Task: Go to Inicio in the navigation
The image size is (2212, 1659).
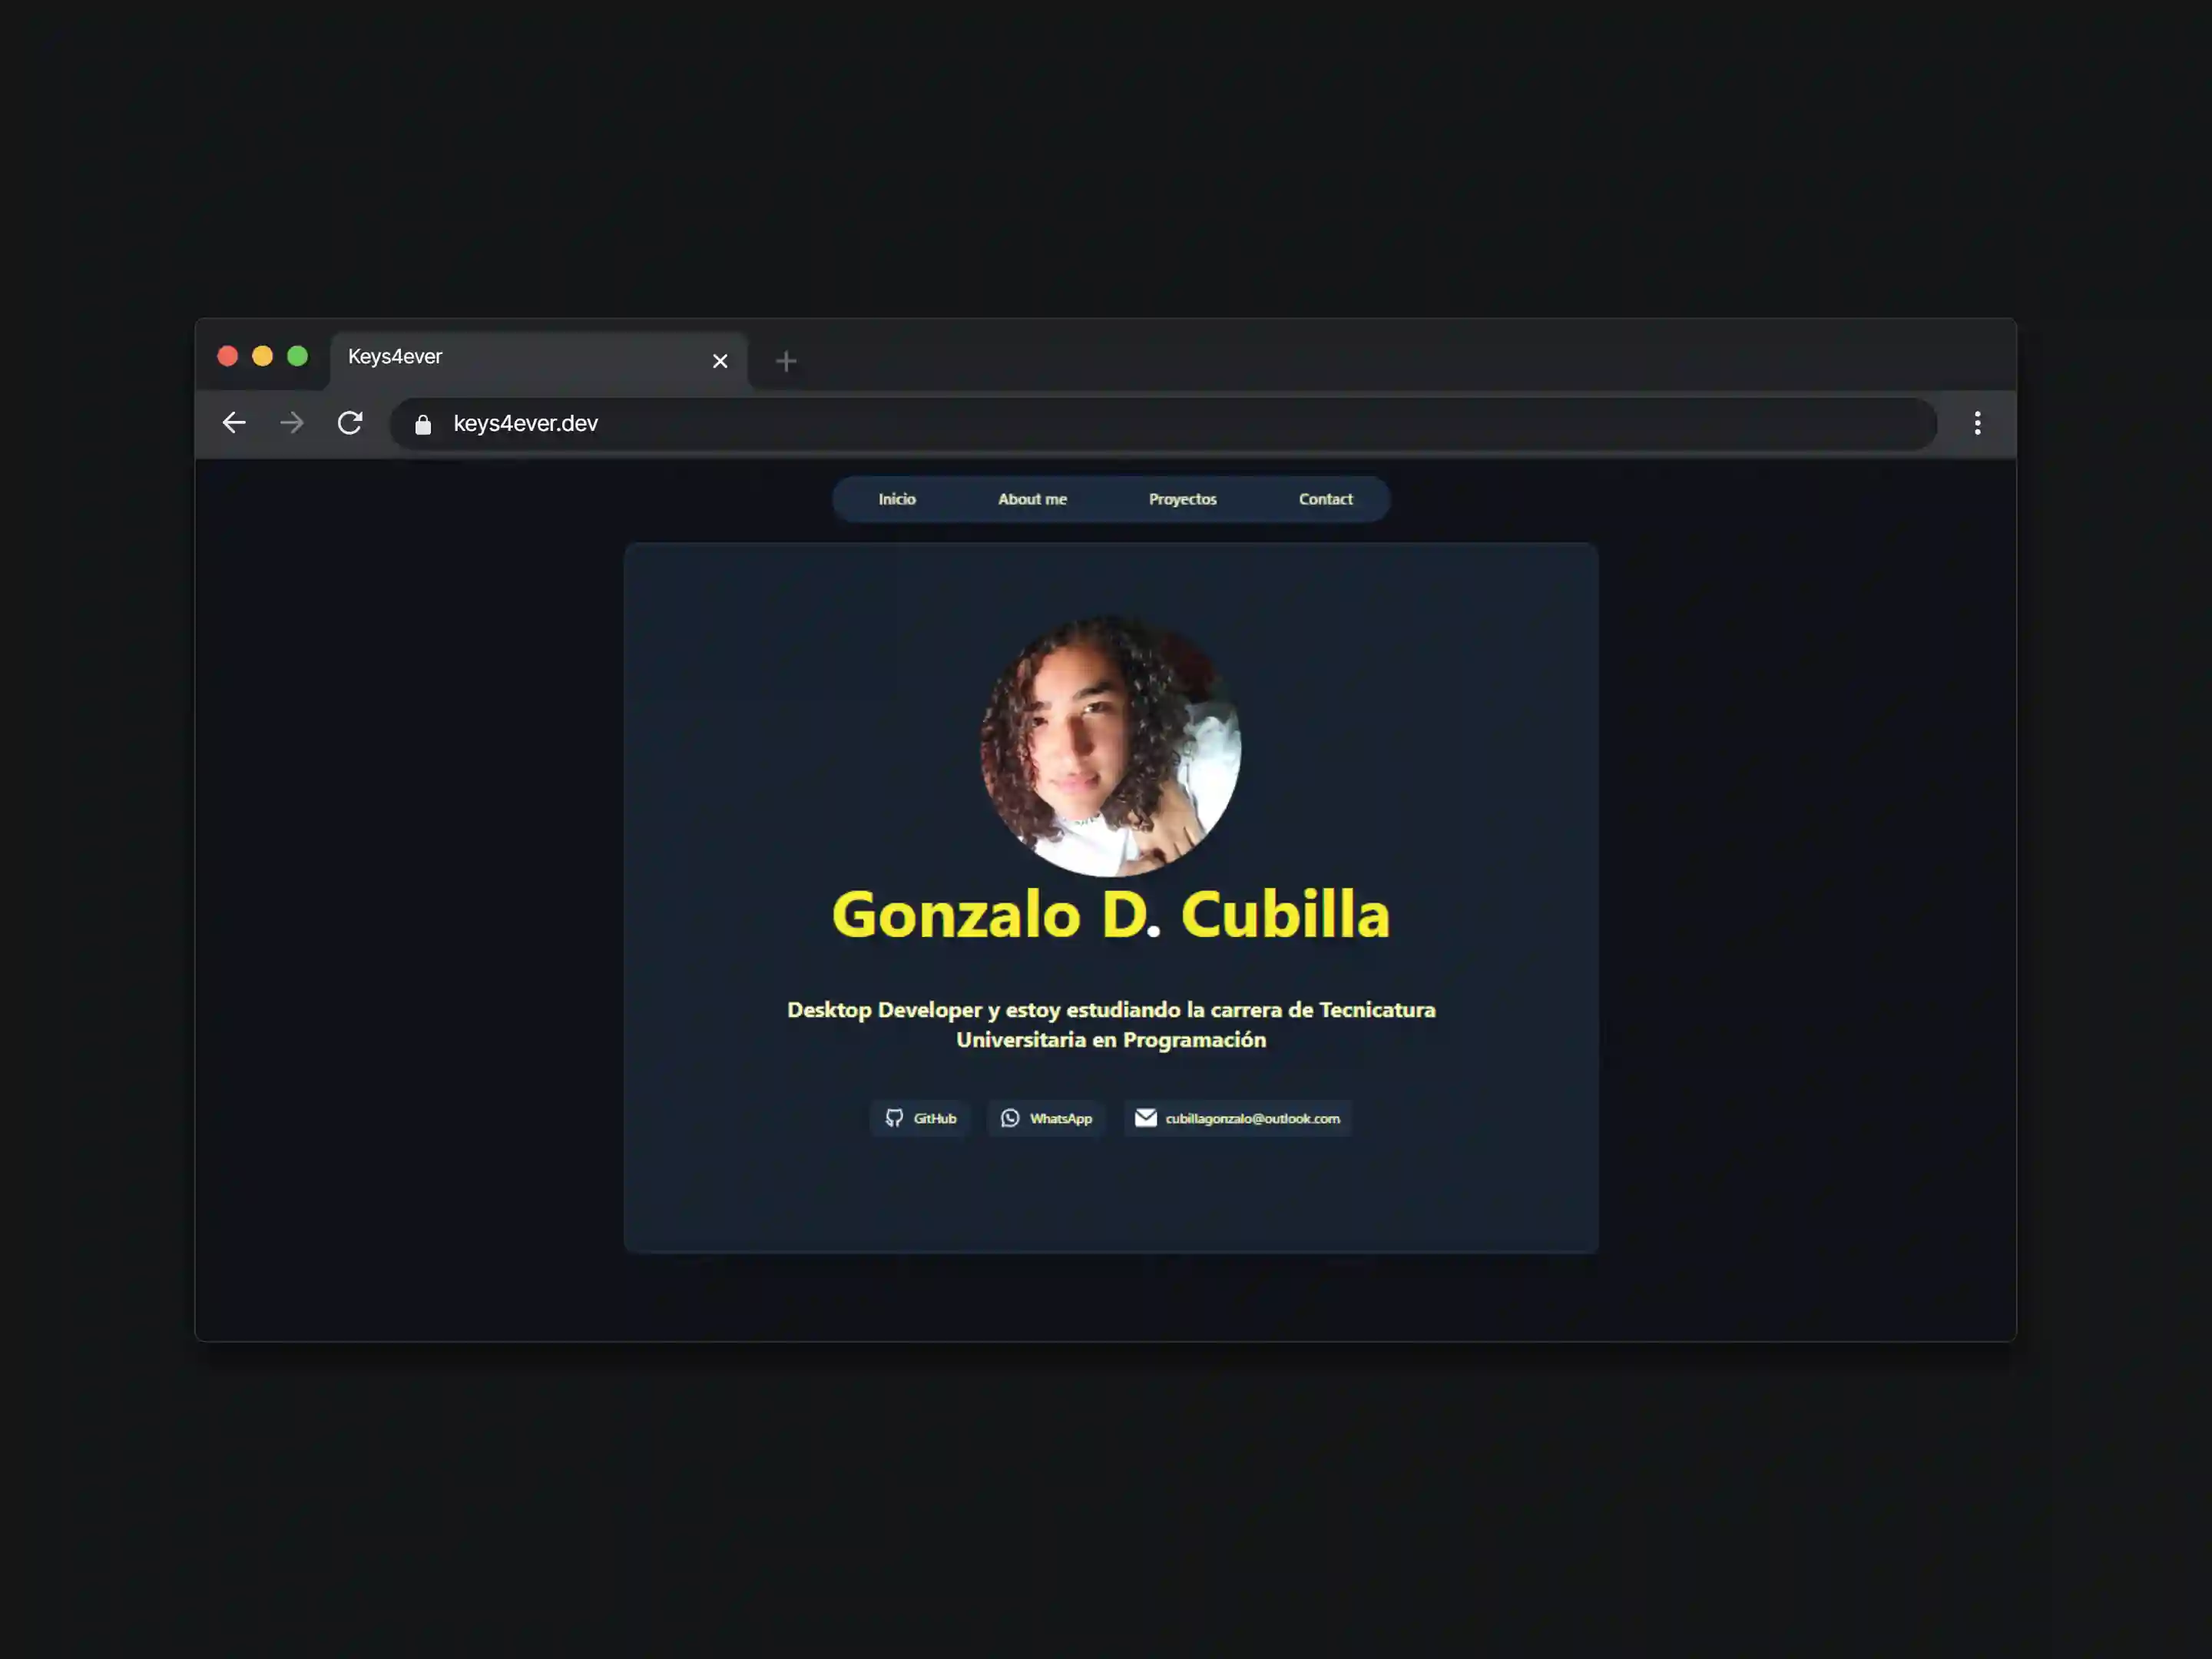Action: 897,499
